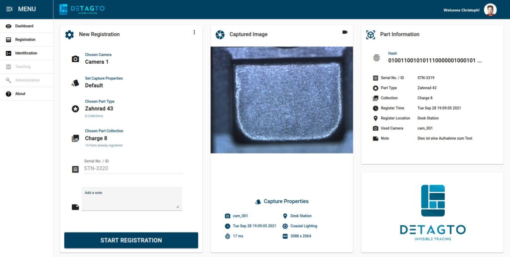Open Set Capture Properties Default selector
Screen dimensions: 510x257
(94, 85)
